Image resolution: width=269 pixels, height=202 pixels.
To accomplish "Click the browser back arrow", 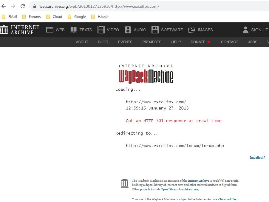I will 4,6.
